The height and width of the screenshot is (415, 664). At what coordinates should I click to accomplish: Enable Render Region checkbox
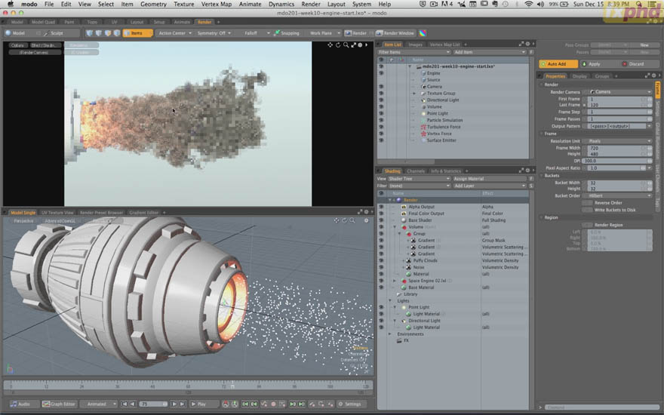click(587, 225)
